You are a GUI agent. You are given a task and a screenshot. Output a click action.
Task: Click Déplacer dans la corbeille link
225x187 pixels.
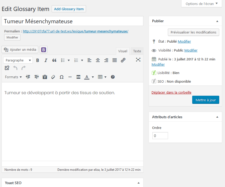[172, 93]
